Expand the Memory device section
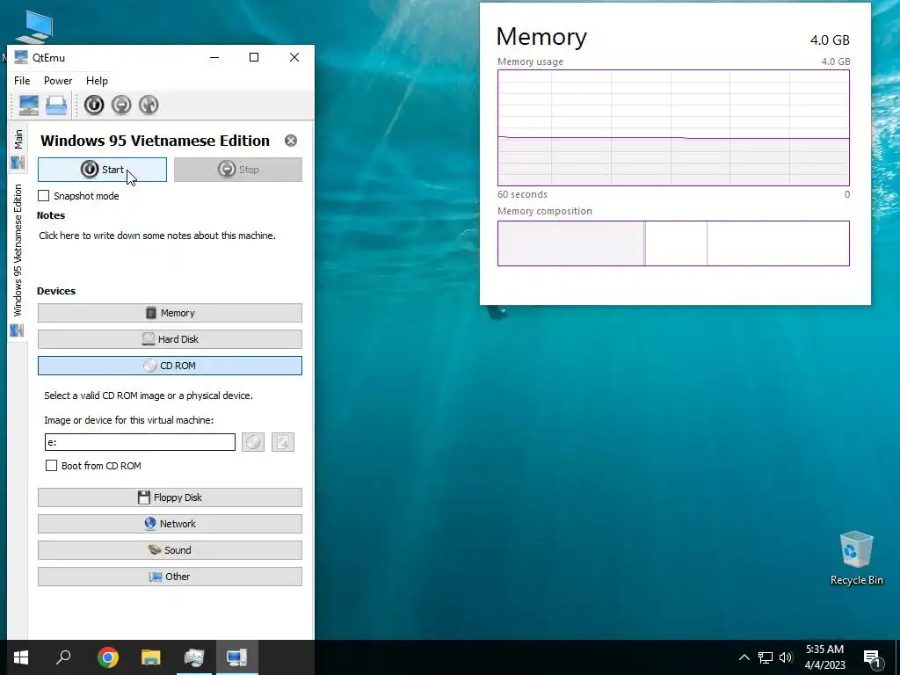Screen dimensions: 900x675 point(170,313)
